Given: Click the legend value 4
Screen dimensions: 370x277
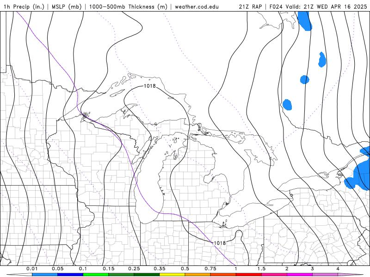Looking at the screenshot, I should click(x=338, y=269).
